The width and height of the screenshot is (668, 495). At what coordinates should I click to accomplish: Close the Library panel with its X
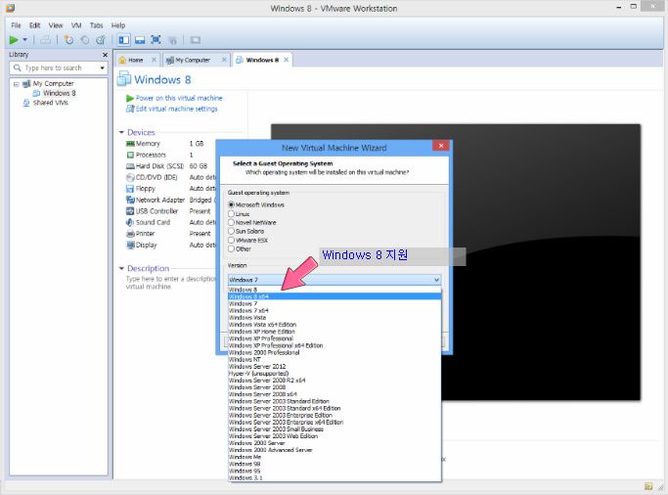[105, 55]
